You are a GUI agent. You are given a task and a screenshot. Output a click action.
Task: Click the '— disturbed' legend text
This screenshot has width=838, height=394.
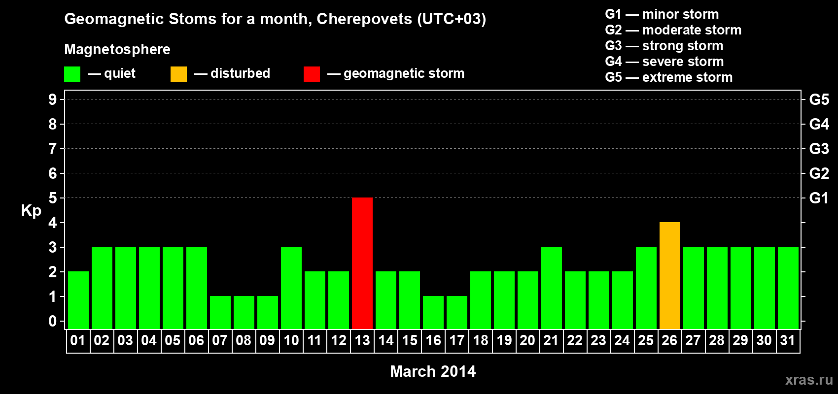pos(232,73)
